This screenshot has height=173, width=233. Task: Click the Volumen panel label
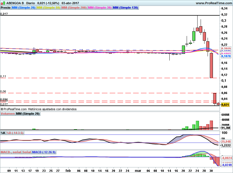(8, 114)
